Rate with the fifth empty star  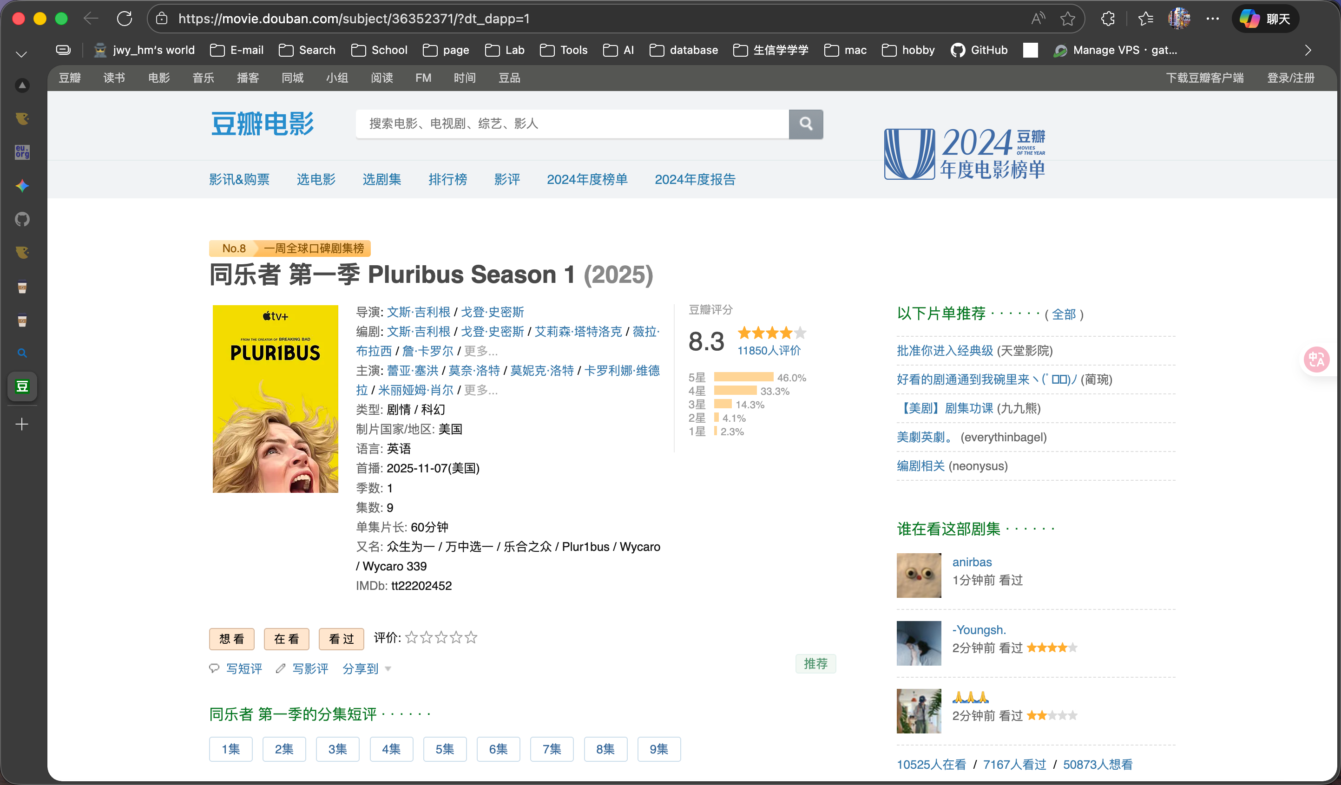(x=471, y=638)
